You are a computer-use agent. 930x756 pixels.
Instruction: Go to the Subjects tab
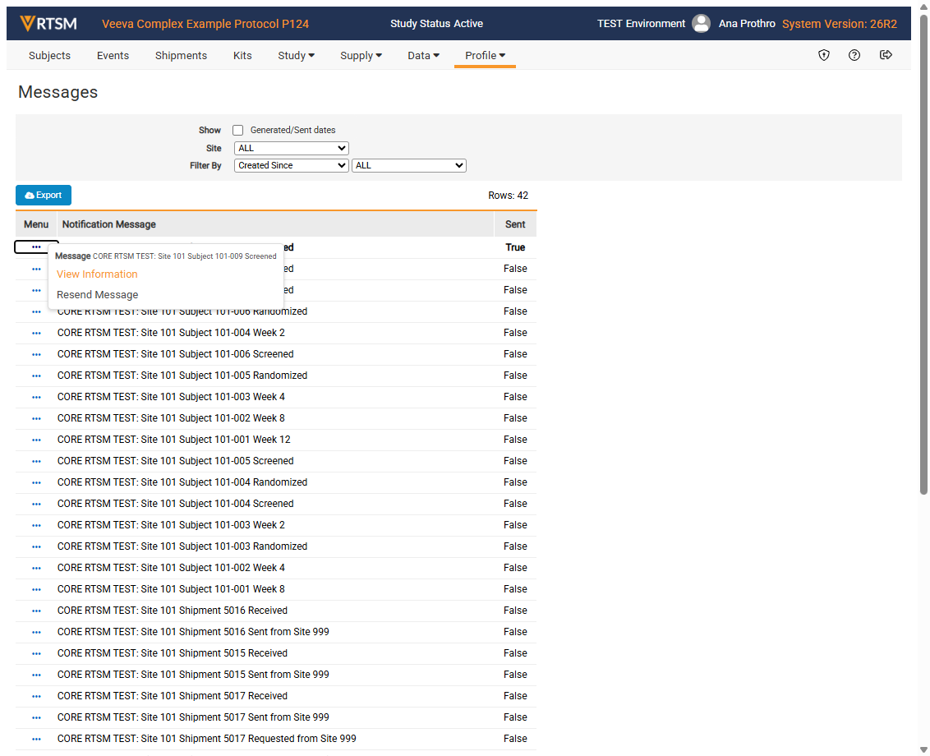click(x=49, y=55)
